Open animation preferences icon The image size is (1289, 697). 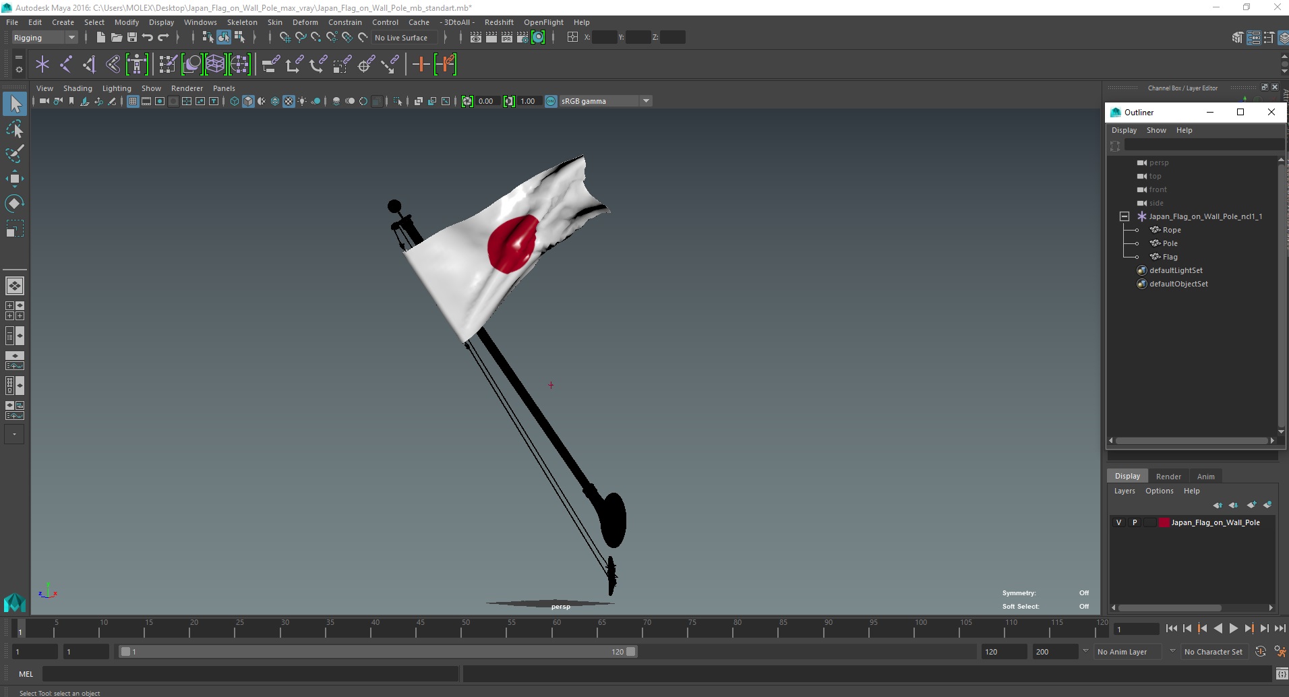coord(1280,652)
